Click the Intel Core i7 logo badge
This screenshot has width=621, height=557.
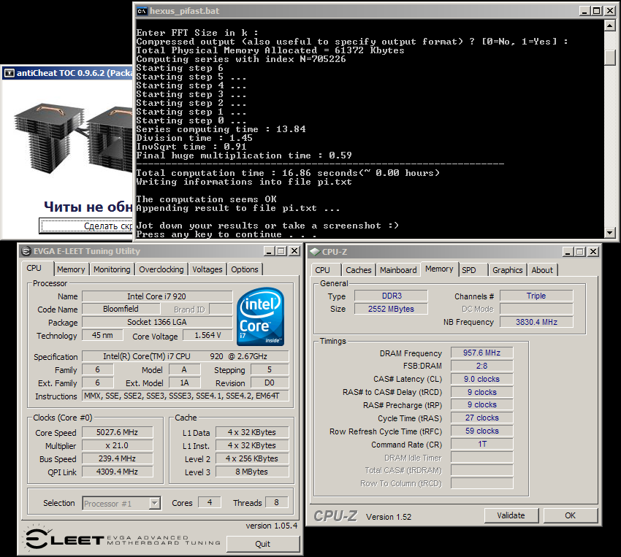(x=260, y=317)
